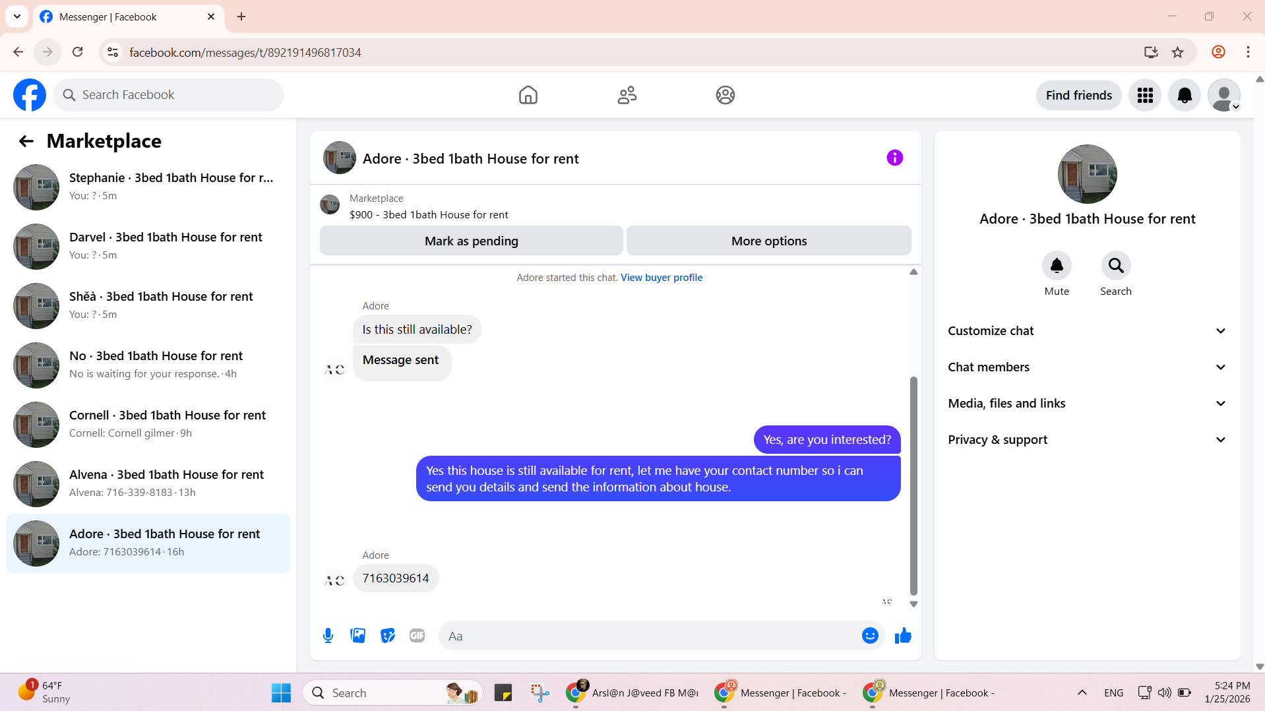Click the Windows taskbar Search box

click(x=392, y=693)
